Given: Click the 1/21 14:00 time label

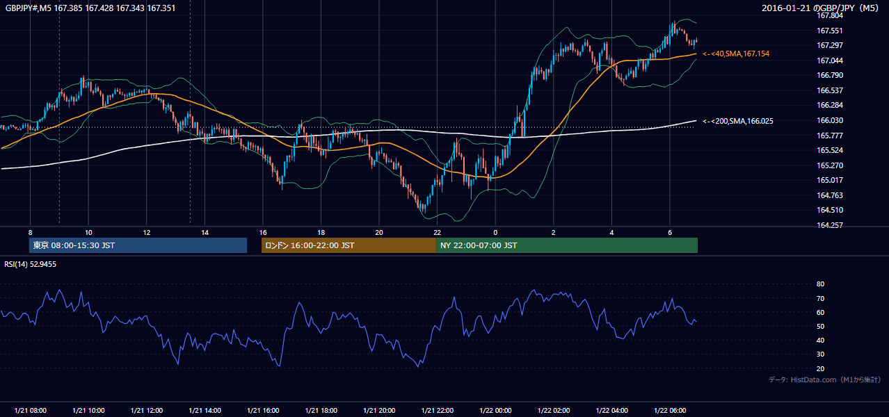Looking at the screenshot, I should (x=205, y=411).
